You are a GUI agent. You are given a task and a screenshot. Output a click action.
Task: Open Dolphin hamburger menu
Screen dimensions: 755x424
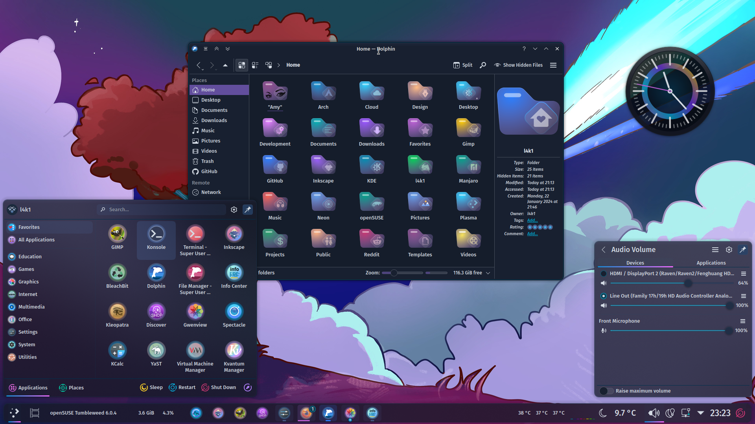(x=553, y=65)
